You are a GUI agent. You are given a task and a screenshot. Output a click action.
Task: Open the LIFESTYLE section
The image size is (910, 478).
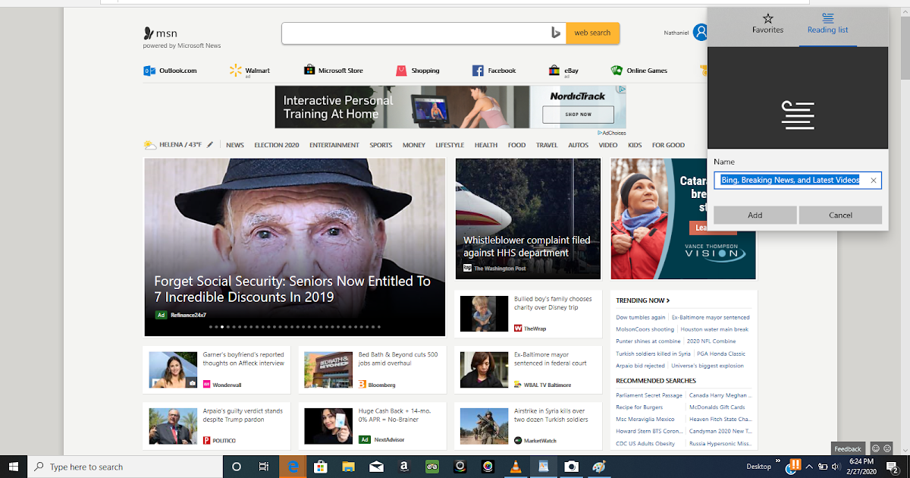point(450,145)
